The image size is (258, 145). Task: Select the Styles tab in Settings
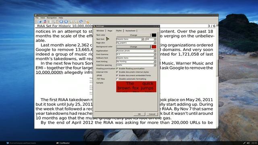119,31
